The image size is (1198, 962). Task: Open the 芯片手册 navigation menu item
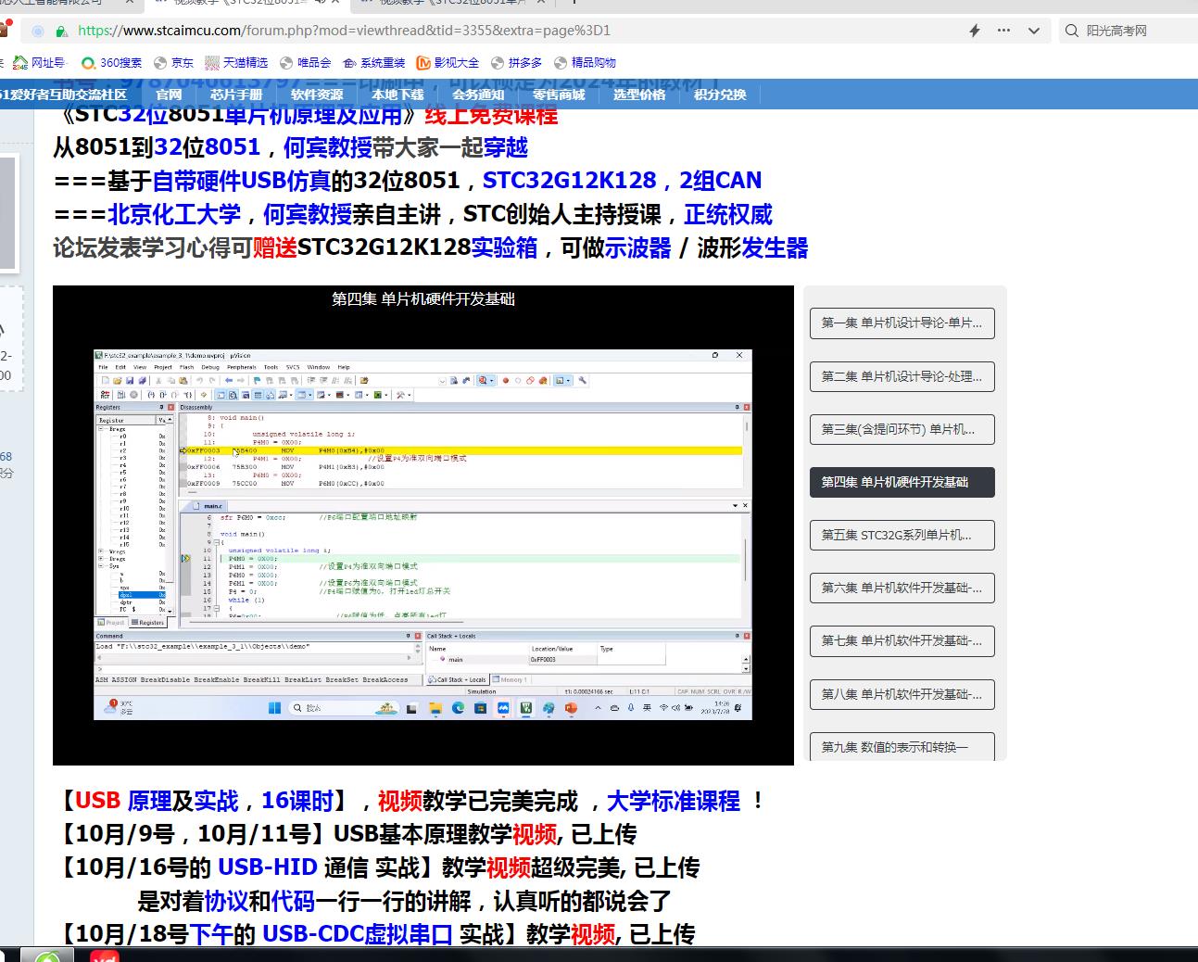pyautogui.click(x=236, y=95)
